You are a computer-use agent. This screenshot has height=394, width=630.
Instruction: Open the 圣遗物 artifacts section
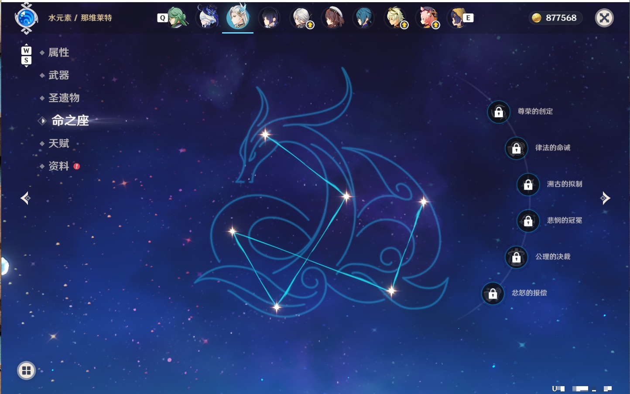64,98
